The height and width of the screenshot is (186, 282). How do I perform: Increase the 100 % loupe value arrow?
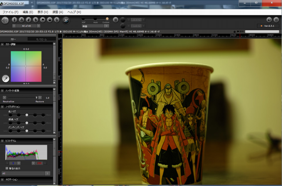(144, 26)
